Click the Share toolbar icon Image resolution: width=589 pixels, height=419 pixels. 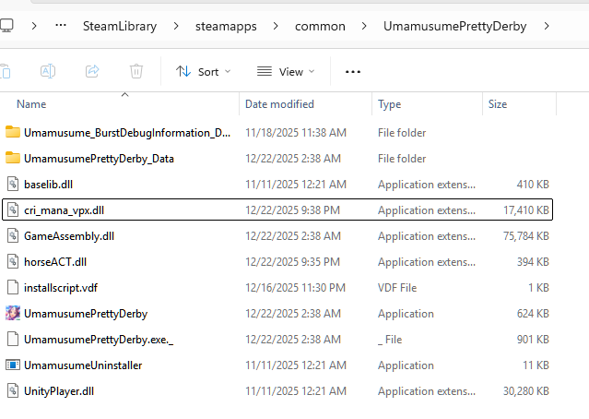[x=92, y=71]
